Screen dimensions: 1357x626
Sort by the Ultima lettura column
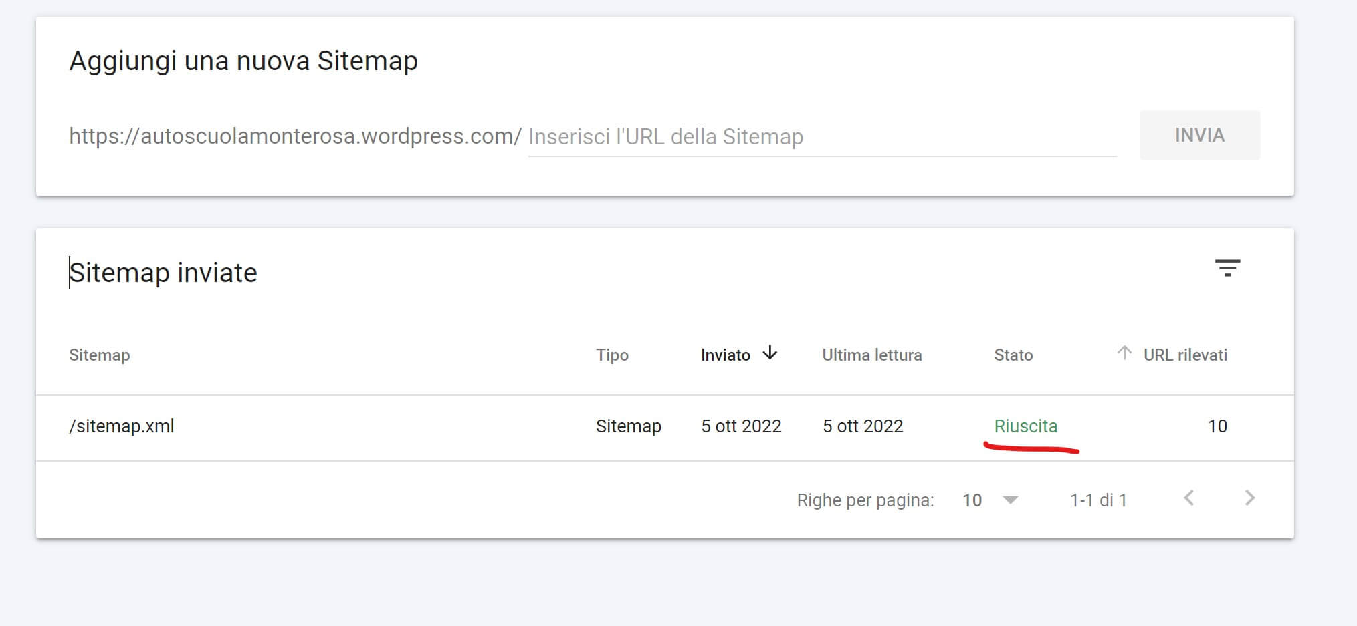(x=871, y=355)
